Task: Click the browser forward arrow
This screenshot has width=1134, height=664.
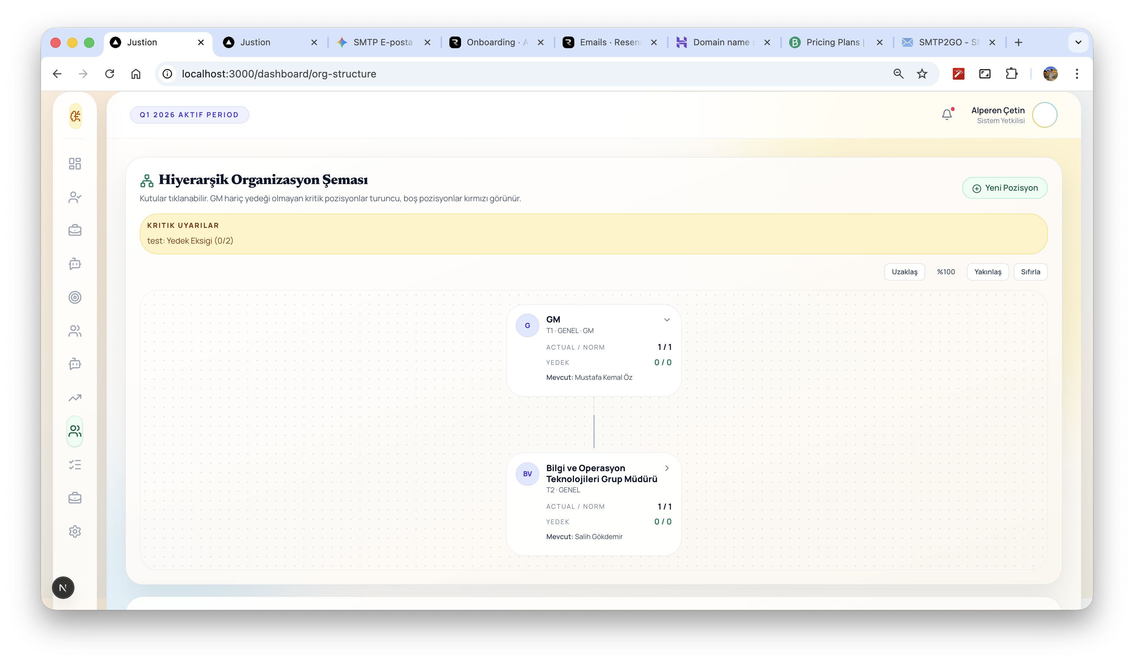Action: pyautogui.click(x=83, y=74)
